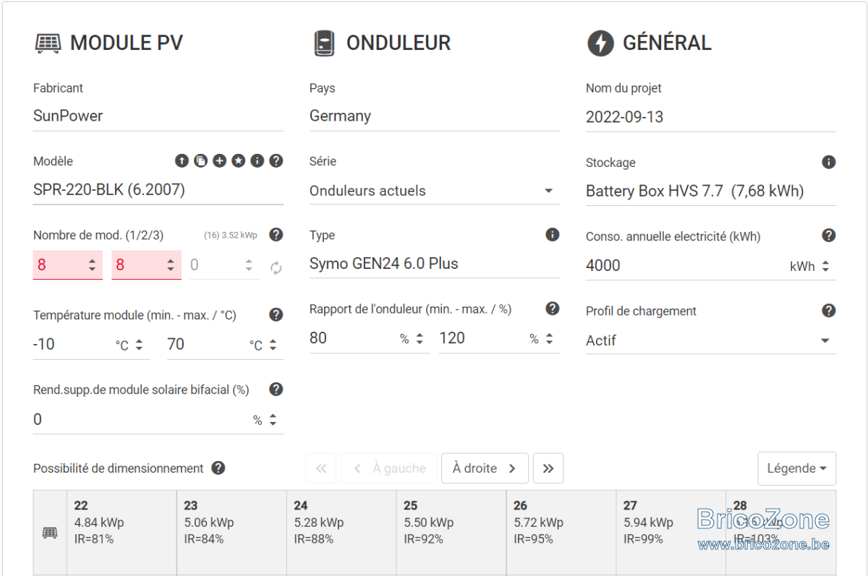Adjust inverter ratio minimum 80 stepper

tap(420, 338)
